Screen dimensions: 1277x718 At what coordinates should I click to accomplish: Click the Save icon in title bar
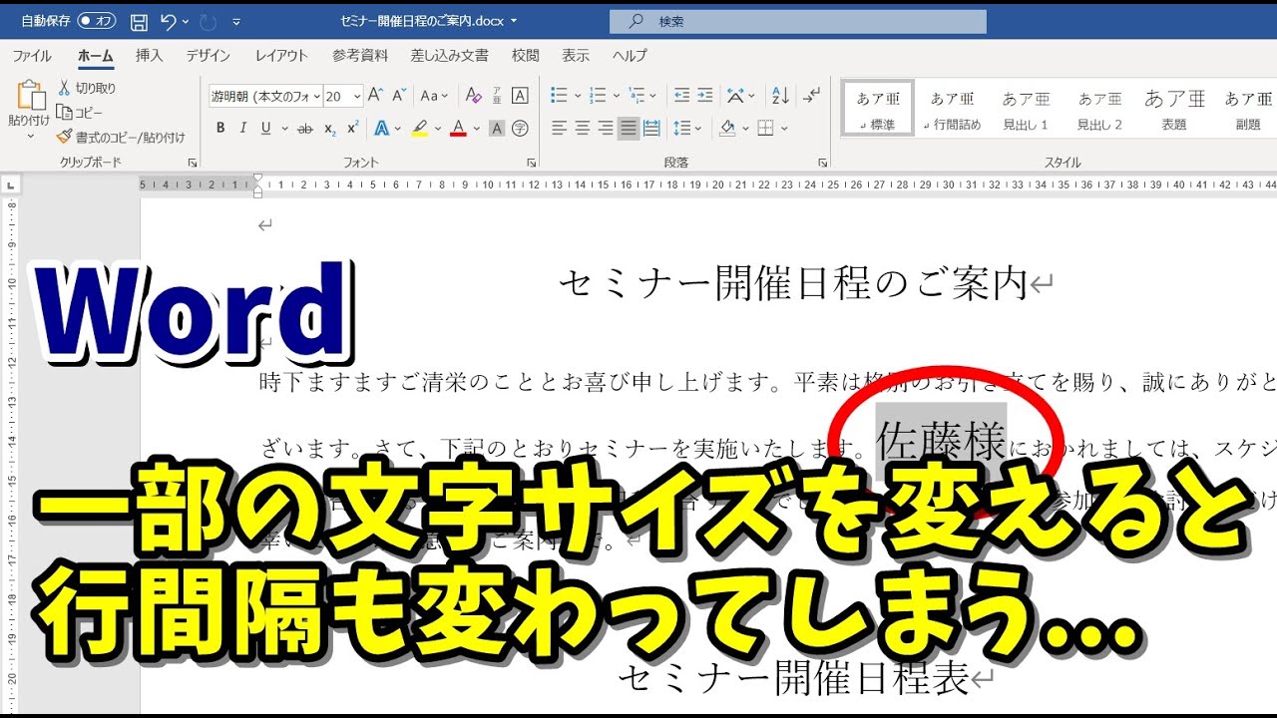(x=139, y=21)
